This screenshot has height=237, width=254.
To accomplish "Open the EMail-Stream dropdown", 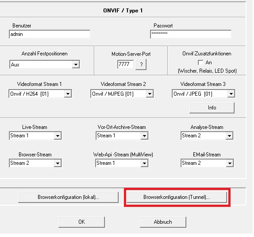I will (x=207, y=163).
